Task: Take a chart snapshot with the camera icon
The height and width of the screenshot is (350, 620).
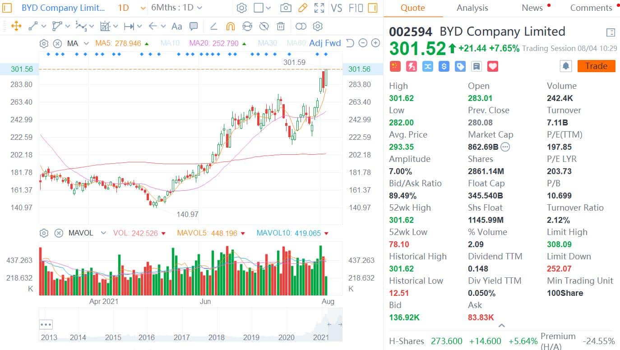Action: tap(286, 8)
